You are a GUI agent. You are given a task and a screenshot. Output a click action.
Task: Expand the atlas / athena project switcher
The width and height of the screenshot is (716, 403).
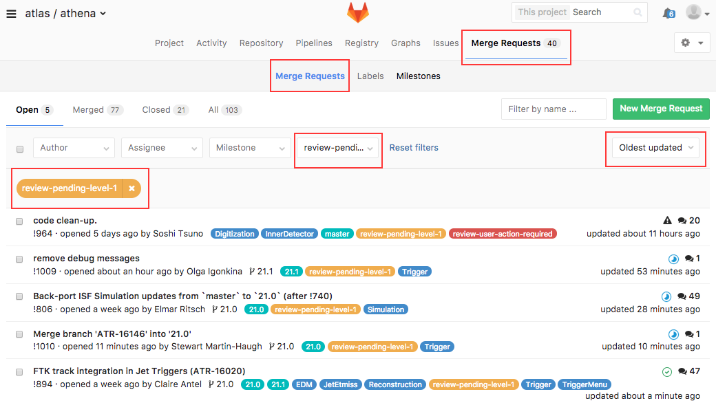(x=65, y=14)
